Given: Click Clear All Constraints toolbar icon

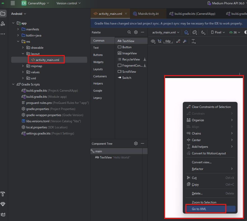Looking at the screenshot, I should 178,41.
